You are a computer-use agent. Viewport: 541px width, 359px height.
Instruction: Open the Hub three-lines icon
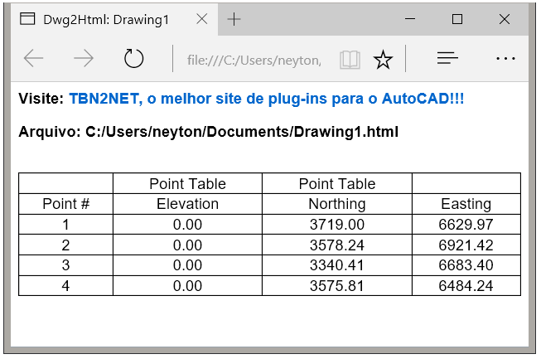[x=447, y=58]
